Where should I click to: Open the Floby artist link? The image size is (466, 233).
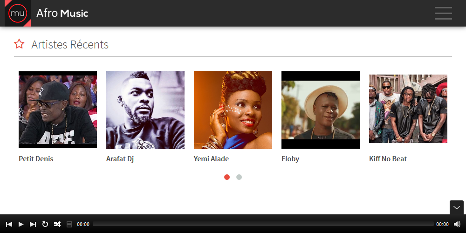click(290, 159)
